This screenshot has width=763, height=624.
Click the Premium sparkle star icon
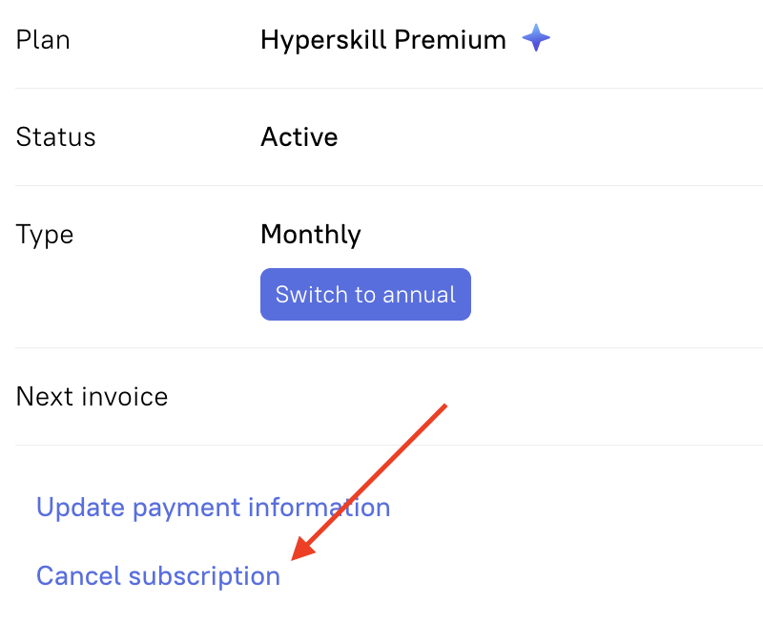point(536,37)
